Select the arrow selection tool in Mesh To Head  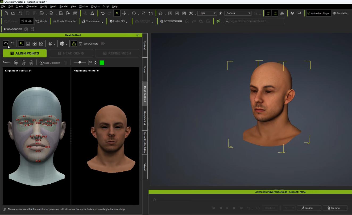click(21, 44)
